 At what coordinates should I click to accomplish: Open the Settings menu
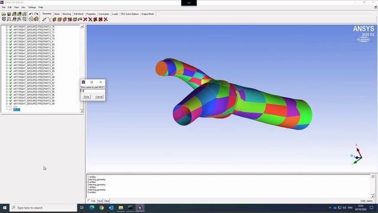click(32, 7)
